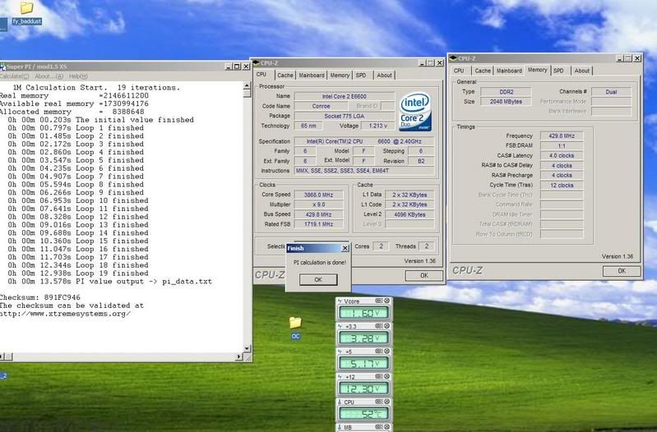This screenshot has width=657, height=432.
Task: Click the Super PI title bar icon
Action: click(x=2, y=67)
